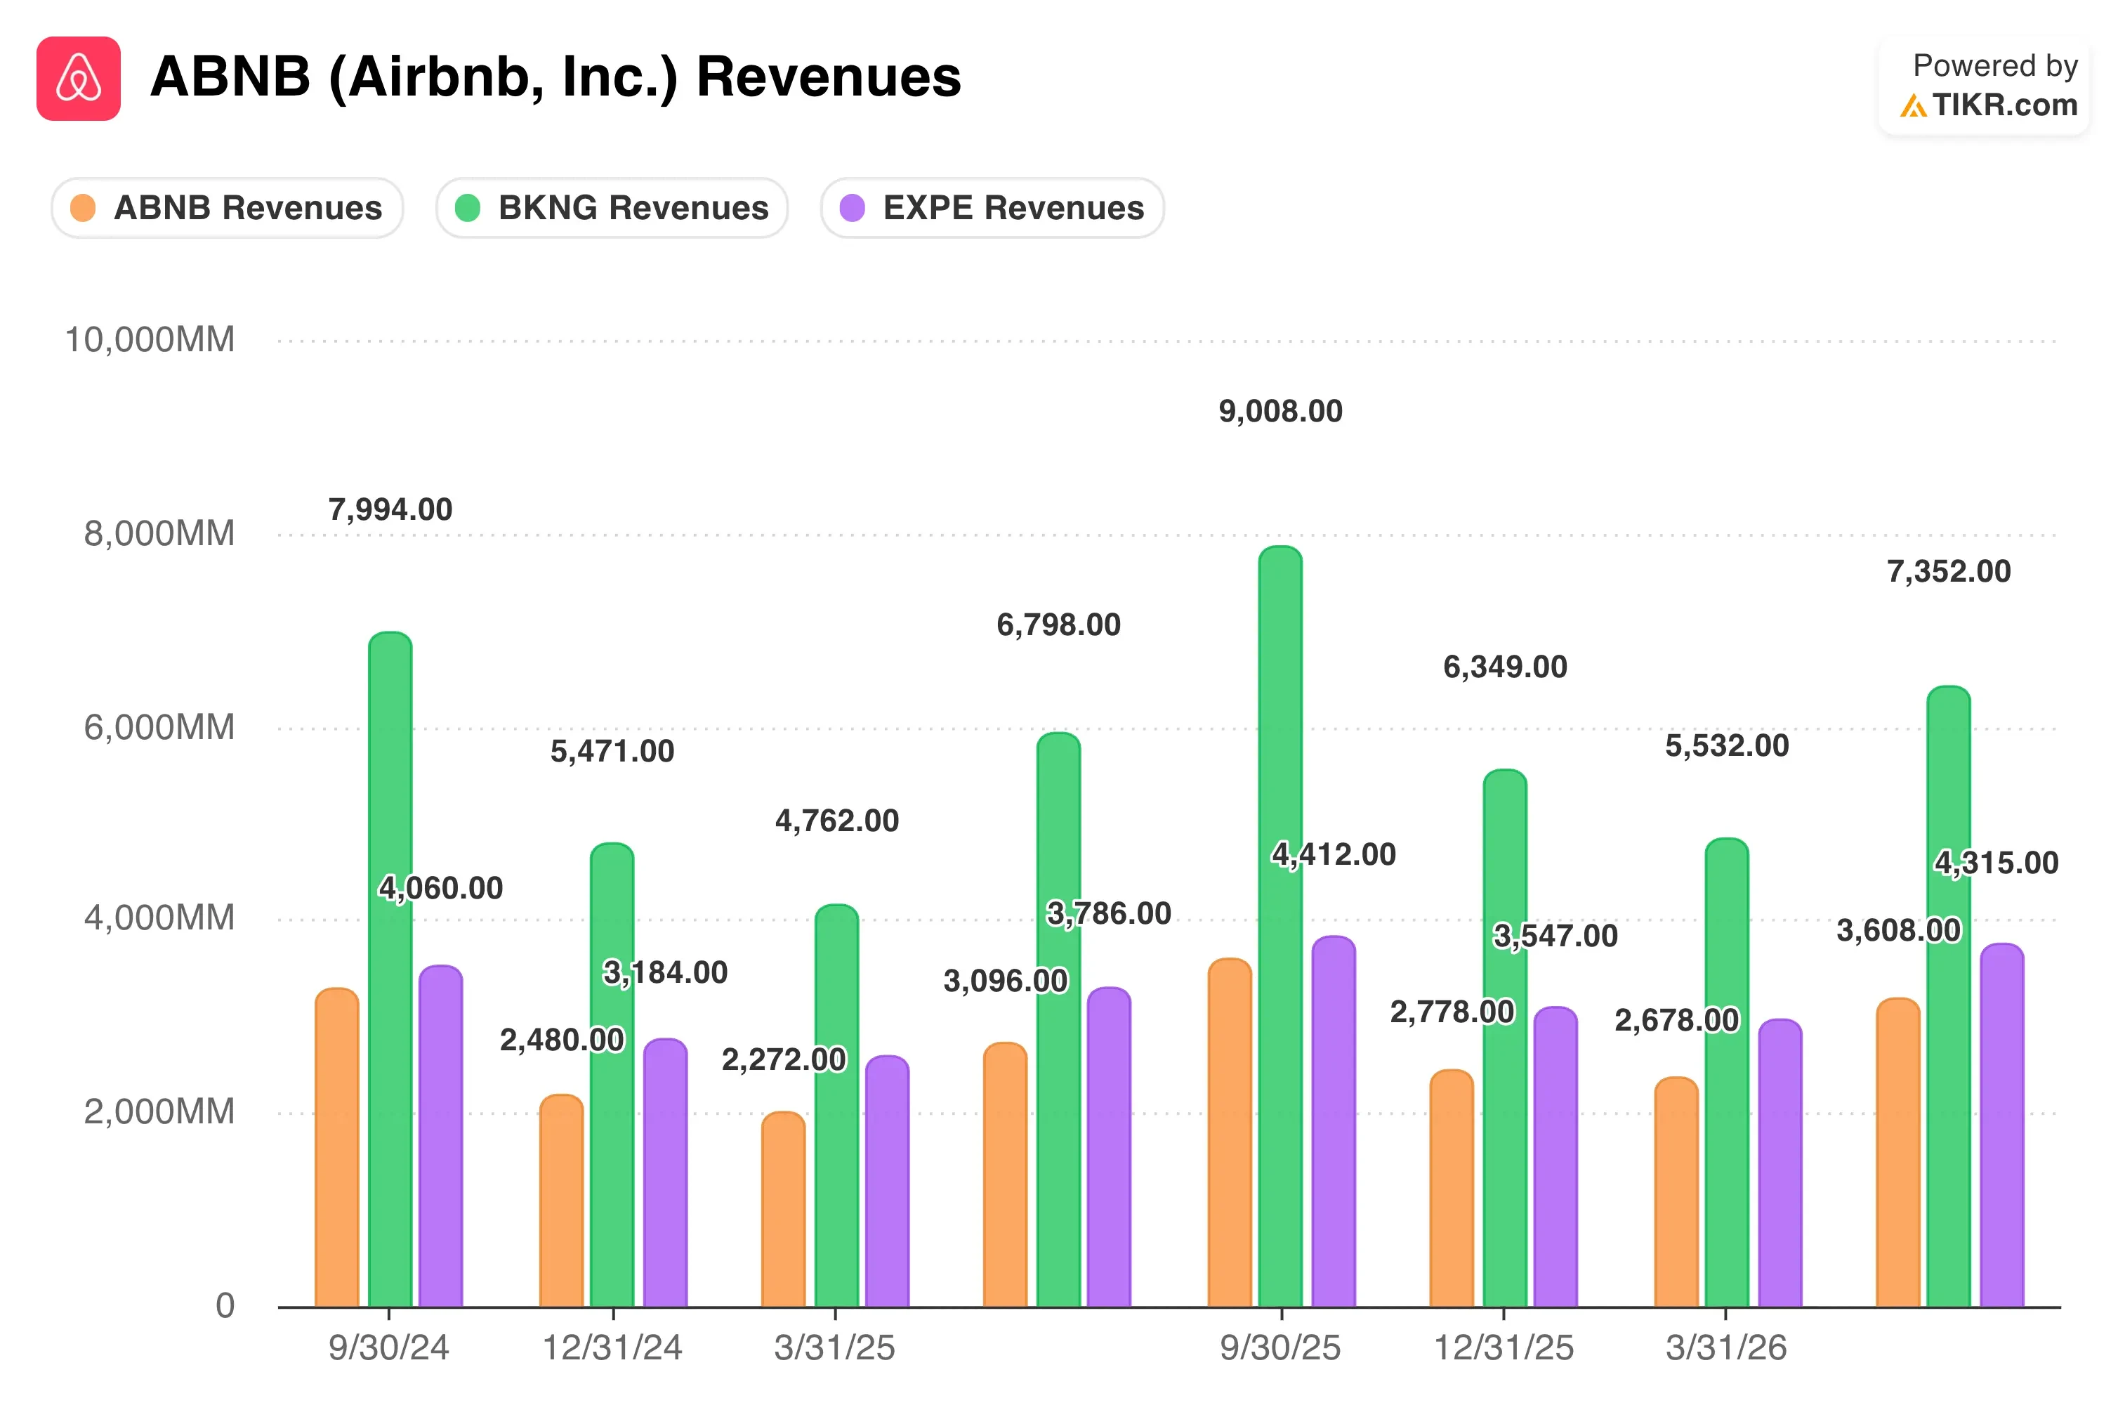Click the Airbnb logo icon

(79, 79)
